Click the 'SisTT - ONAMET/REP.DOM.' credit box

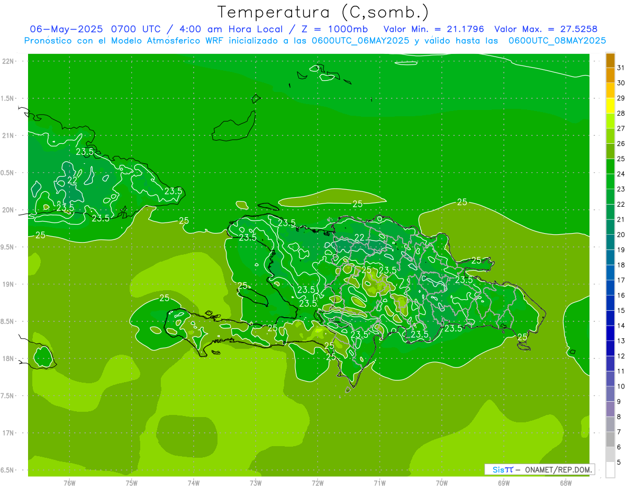[x=540, y=469]
